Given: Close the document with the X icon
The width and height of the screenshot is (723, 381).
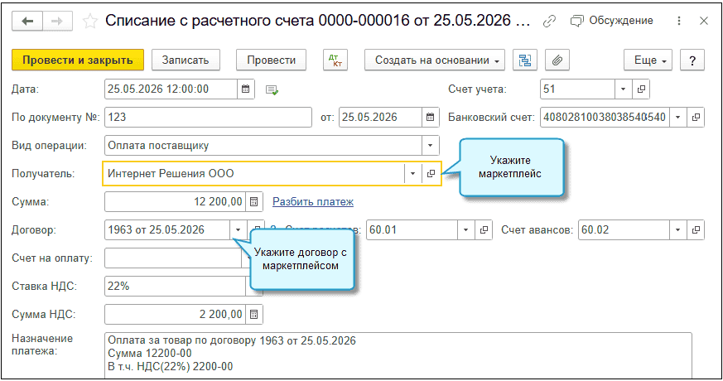Looking at the screenshot, I should pyautogui.click(x=704, y=21).
